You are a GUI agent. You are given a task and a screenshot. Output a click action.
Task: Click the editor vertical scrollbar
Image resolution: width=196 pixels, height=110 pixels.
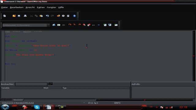194,56
